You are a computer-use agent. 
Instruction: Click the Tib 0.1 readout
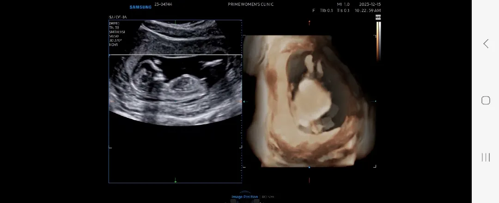pyautogui.click(x=326, y=11)
